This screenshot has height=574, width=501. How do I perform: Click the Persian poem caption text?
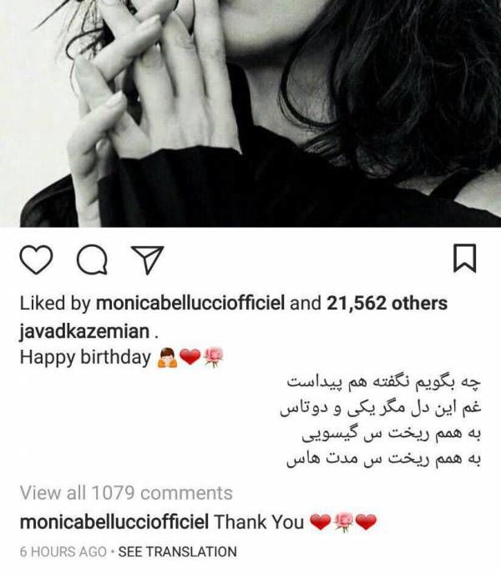point(381,421)
